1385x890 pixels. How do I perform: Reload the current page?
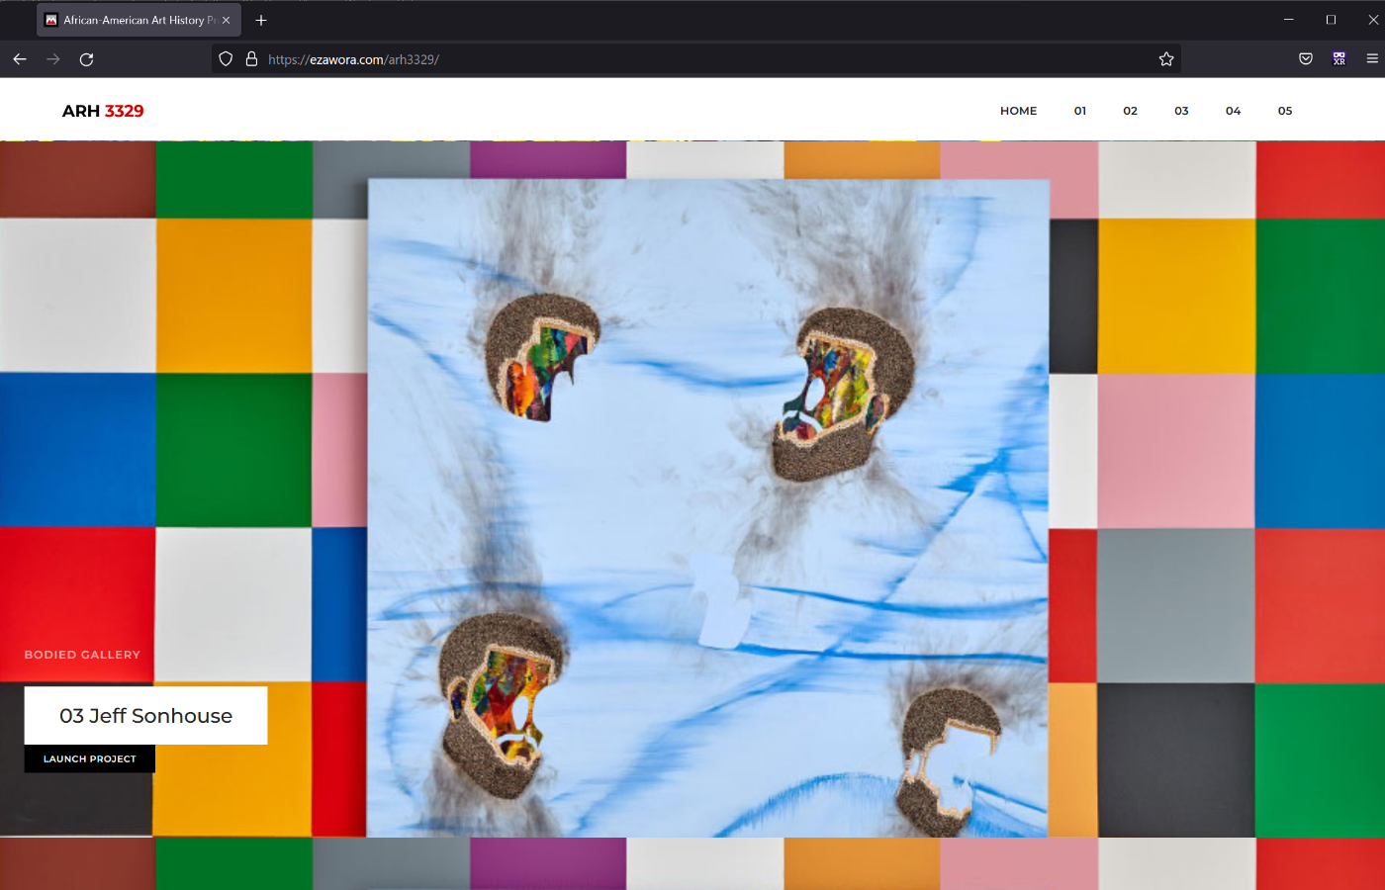point(86,59)
